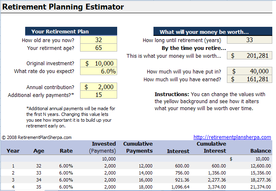
Task: Select the original investment cell $10,000
Action: [x=99, y=63]
